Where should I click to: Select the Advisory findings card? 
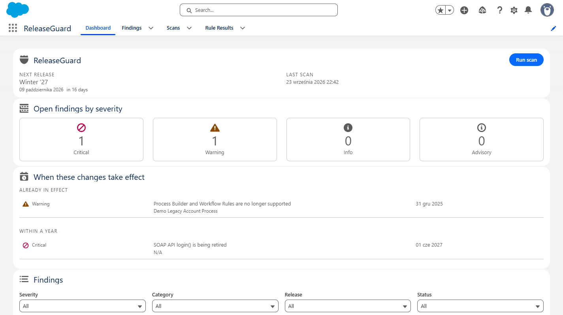482,140
